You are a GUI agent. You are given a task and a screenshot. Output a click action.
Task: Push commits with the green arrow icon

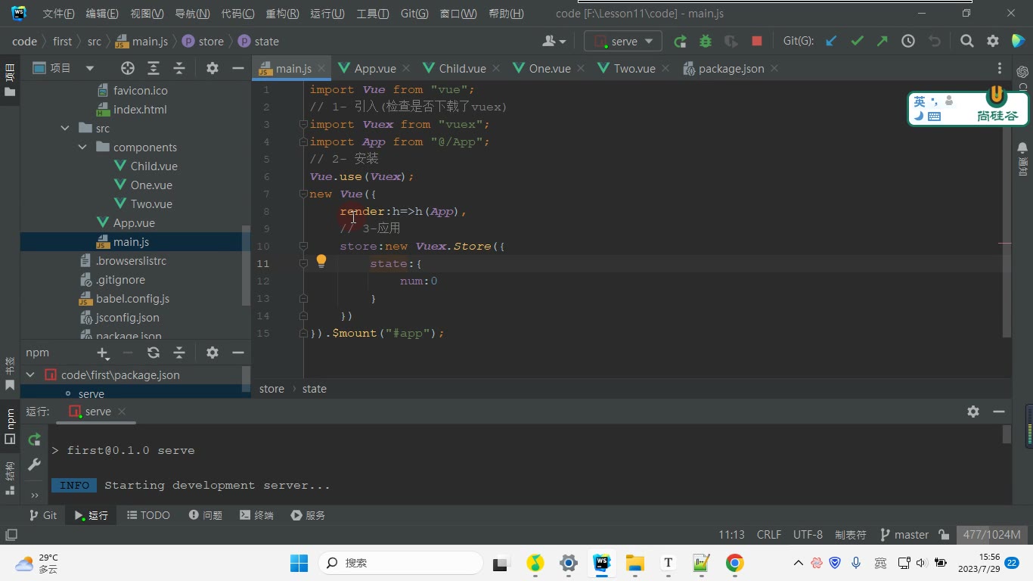click(883, 42)
